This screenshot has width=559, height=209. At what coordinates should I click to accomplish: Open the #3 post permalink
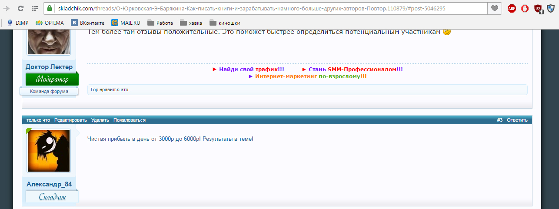click(499, 120)
